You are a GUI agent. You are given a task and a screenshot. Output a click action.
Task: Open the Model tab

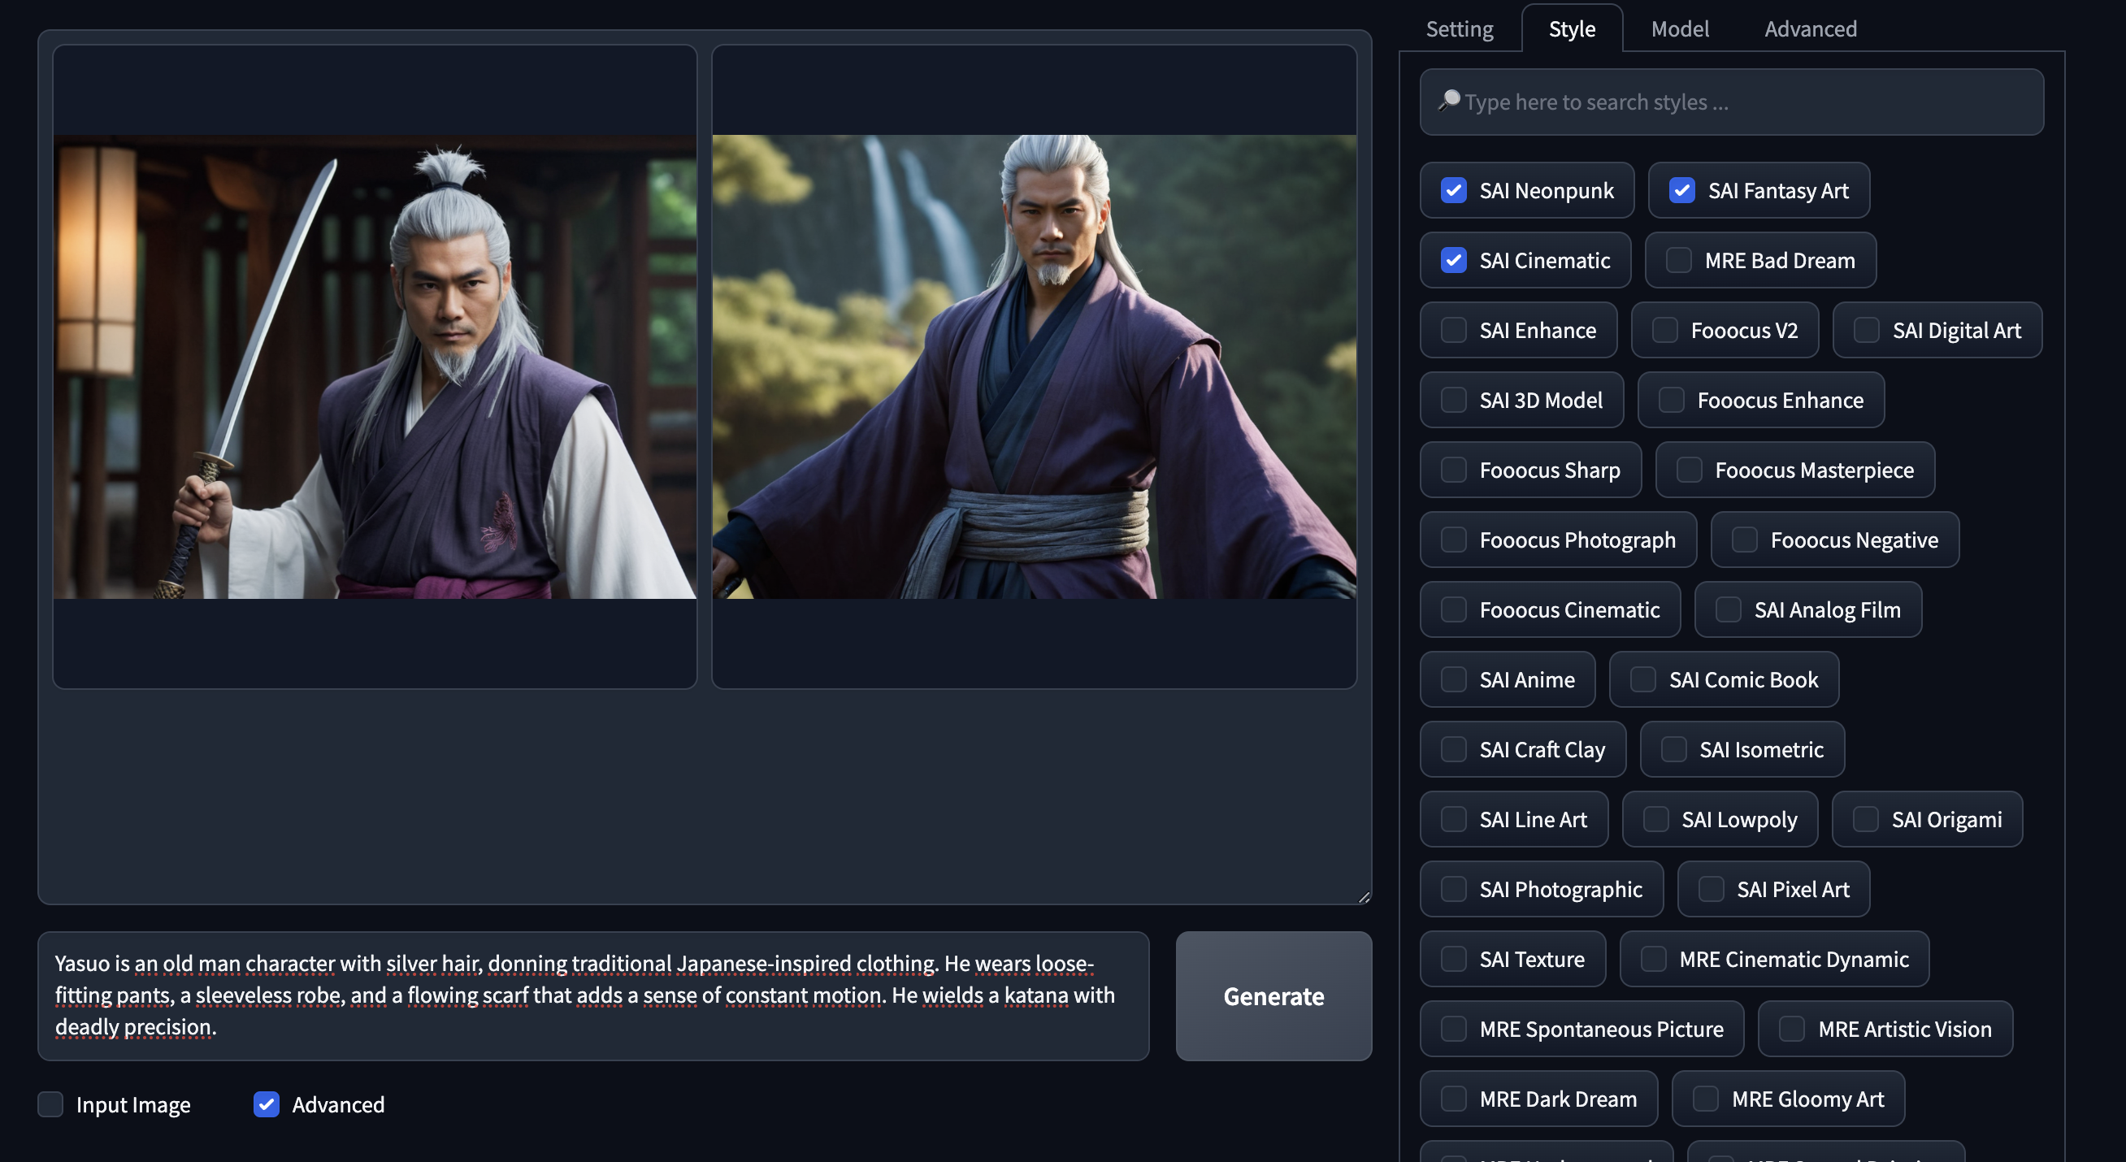(x=1680, y=29)
